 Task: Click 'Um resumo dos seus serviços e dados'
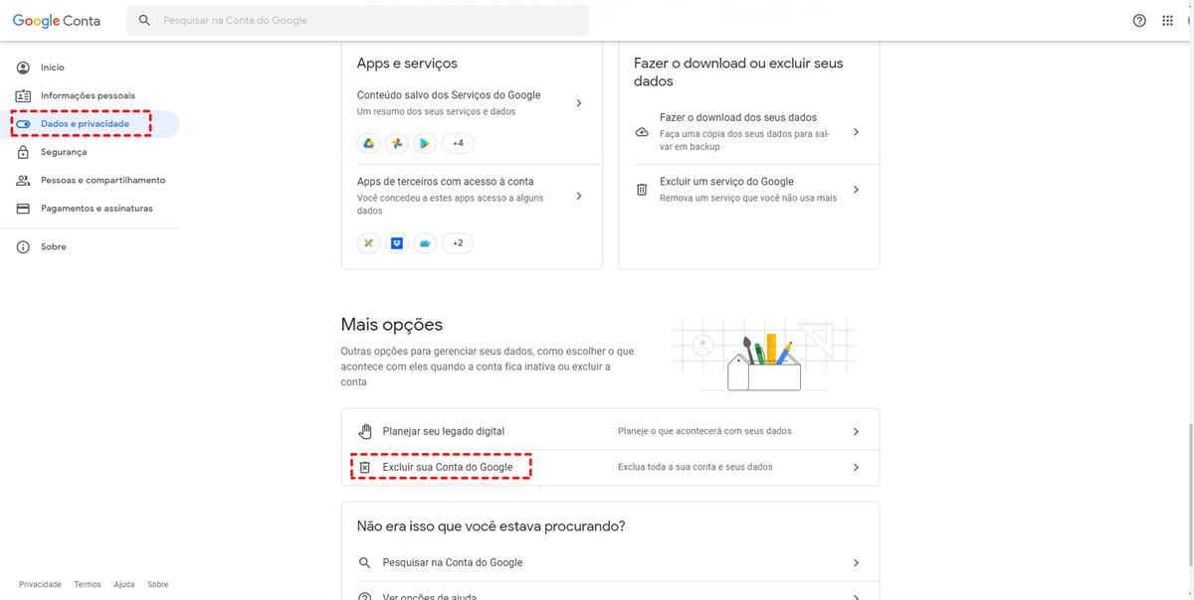(x=437, y=112)
